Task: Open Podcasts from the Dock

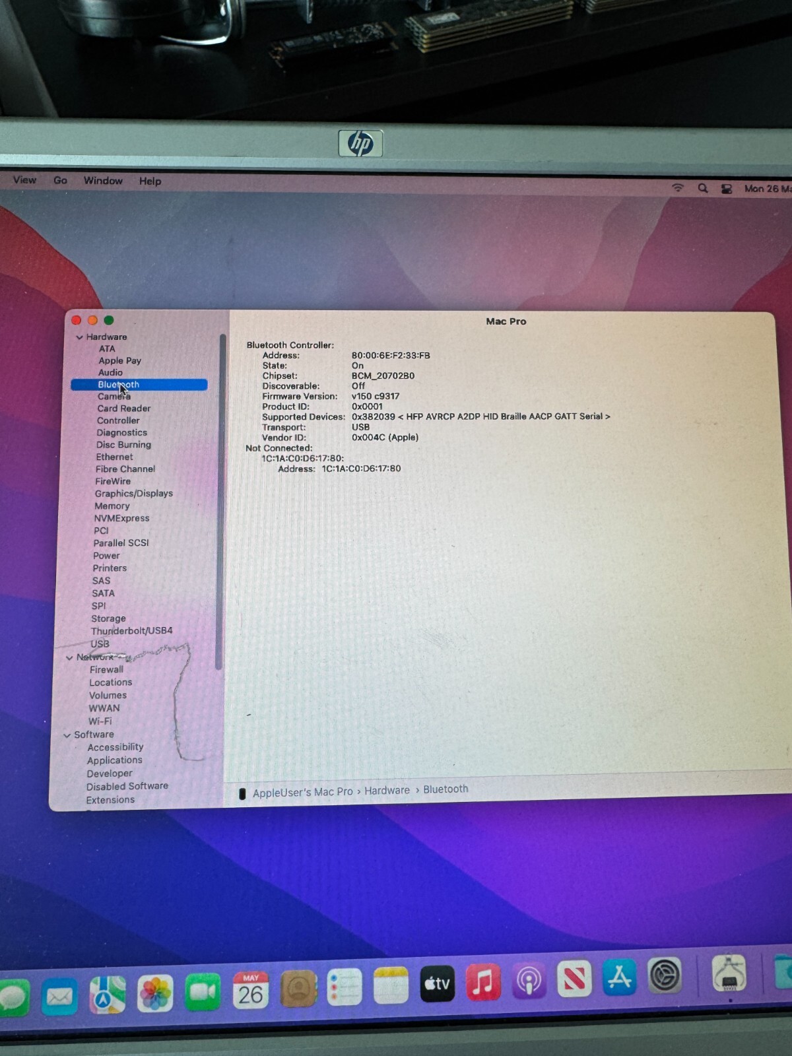Action: [x=529, y=981]
